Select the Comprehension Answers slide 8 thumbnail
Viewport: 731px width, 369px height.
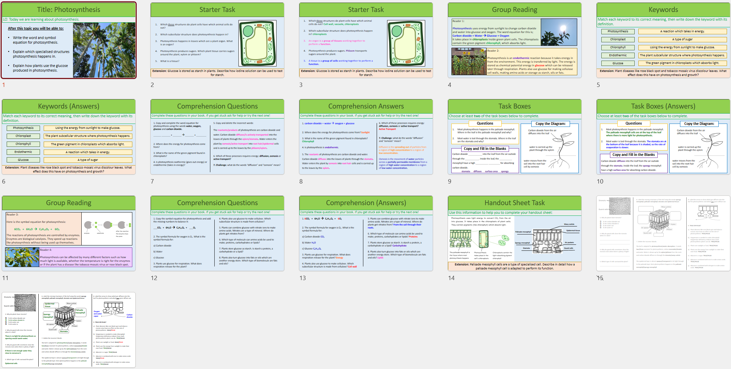pos(366,137)
